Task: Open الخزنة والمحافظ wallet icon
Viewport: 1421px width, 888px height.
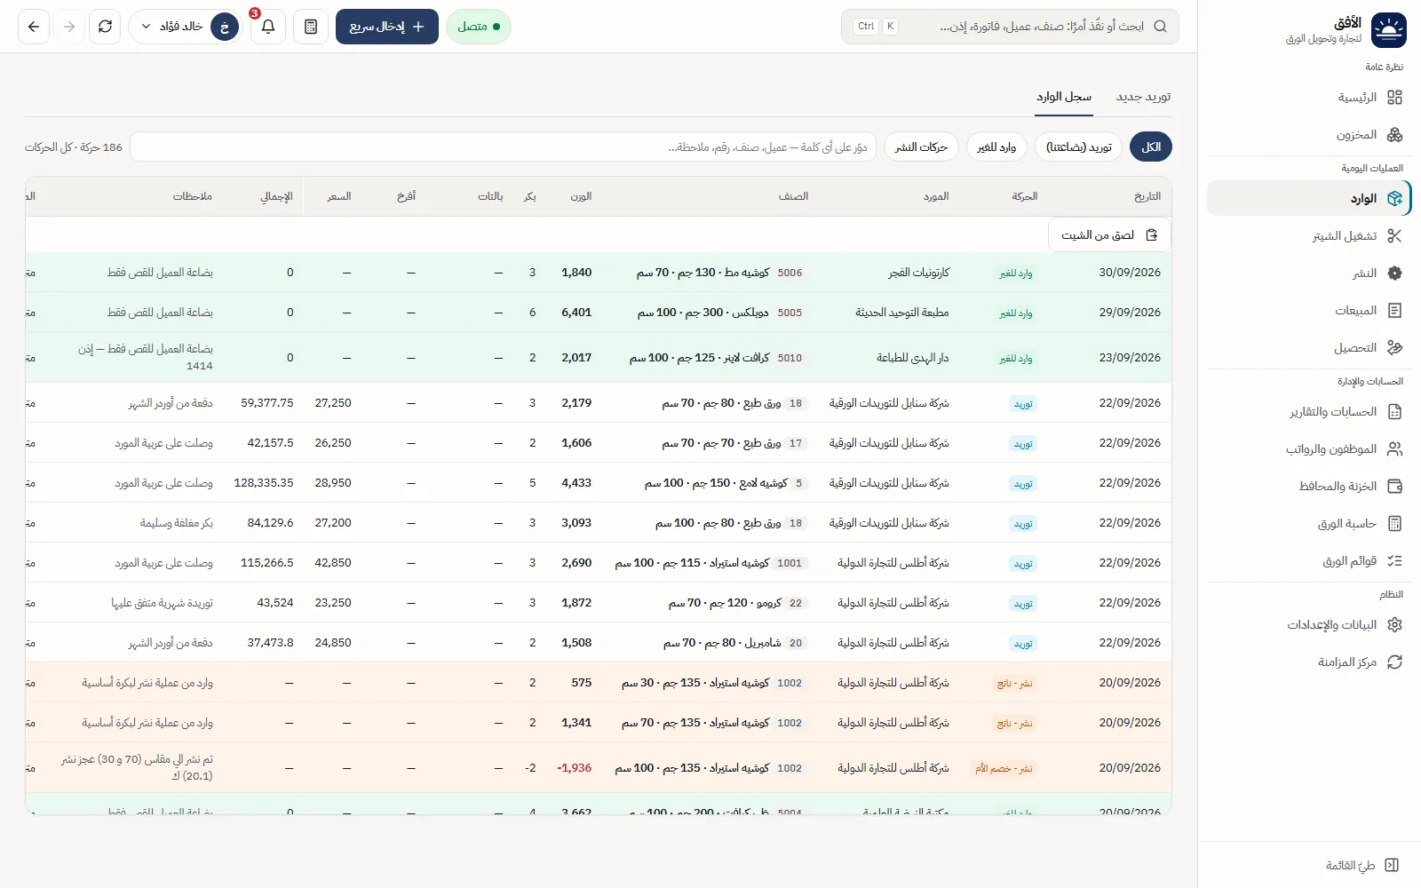Action: (x=1394, y=487)
